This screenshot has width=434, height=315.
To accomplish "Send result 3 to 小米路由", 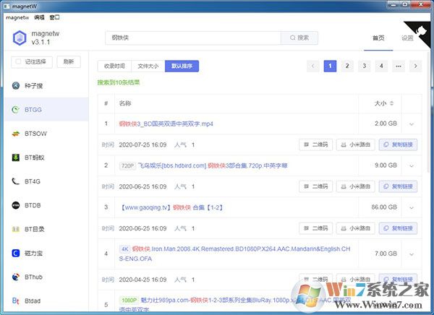I will (x=356, y=228).
